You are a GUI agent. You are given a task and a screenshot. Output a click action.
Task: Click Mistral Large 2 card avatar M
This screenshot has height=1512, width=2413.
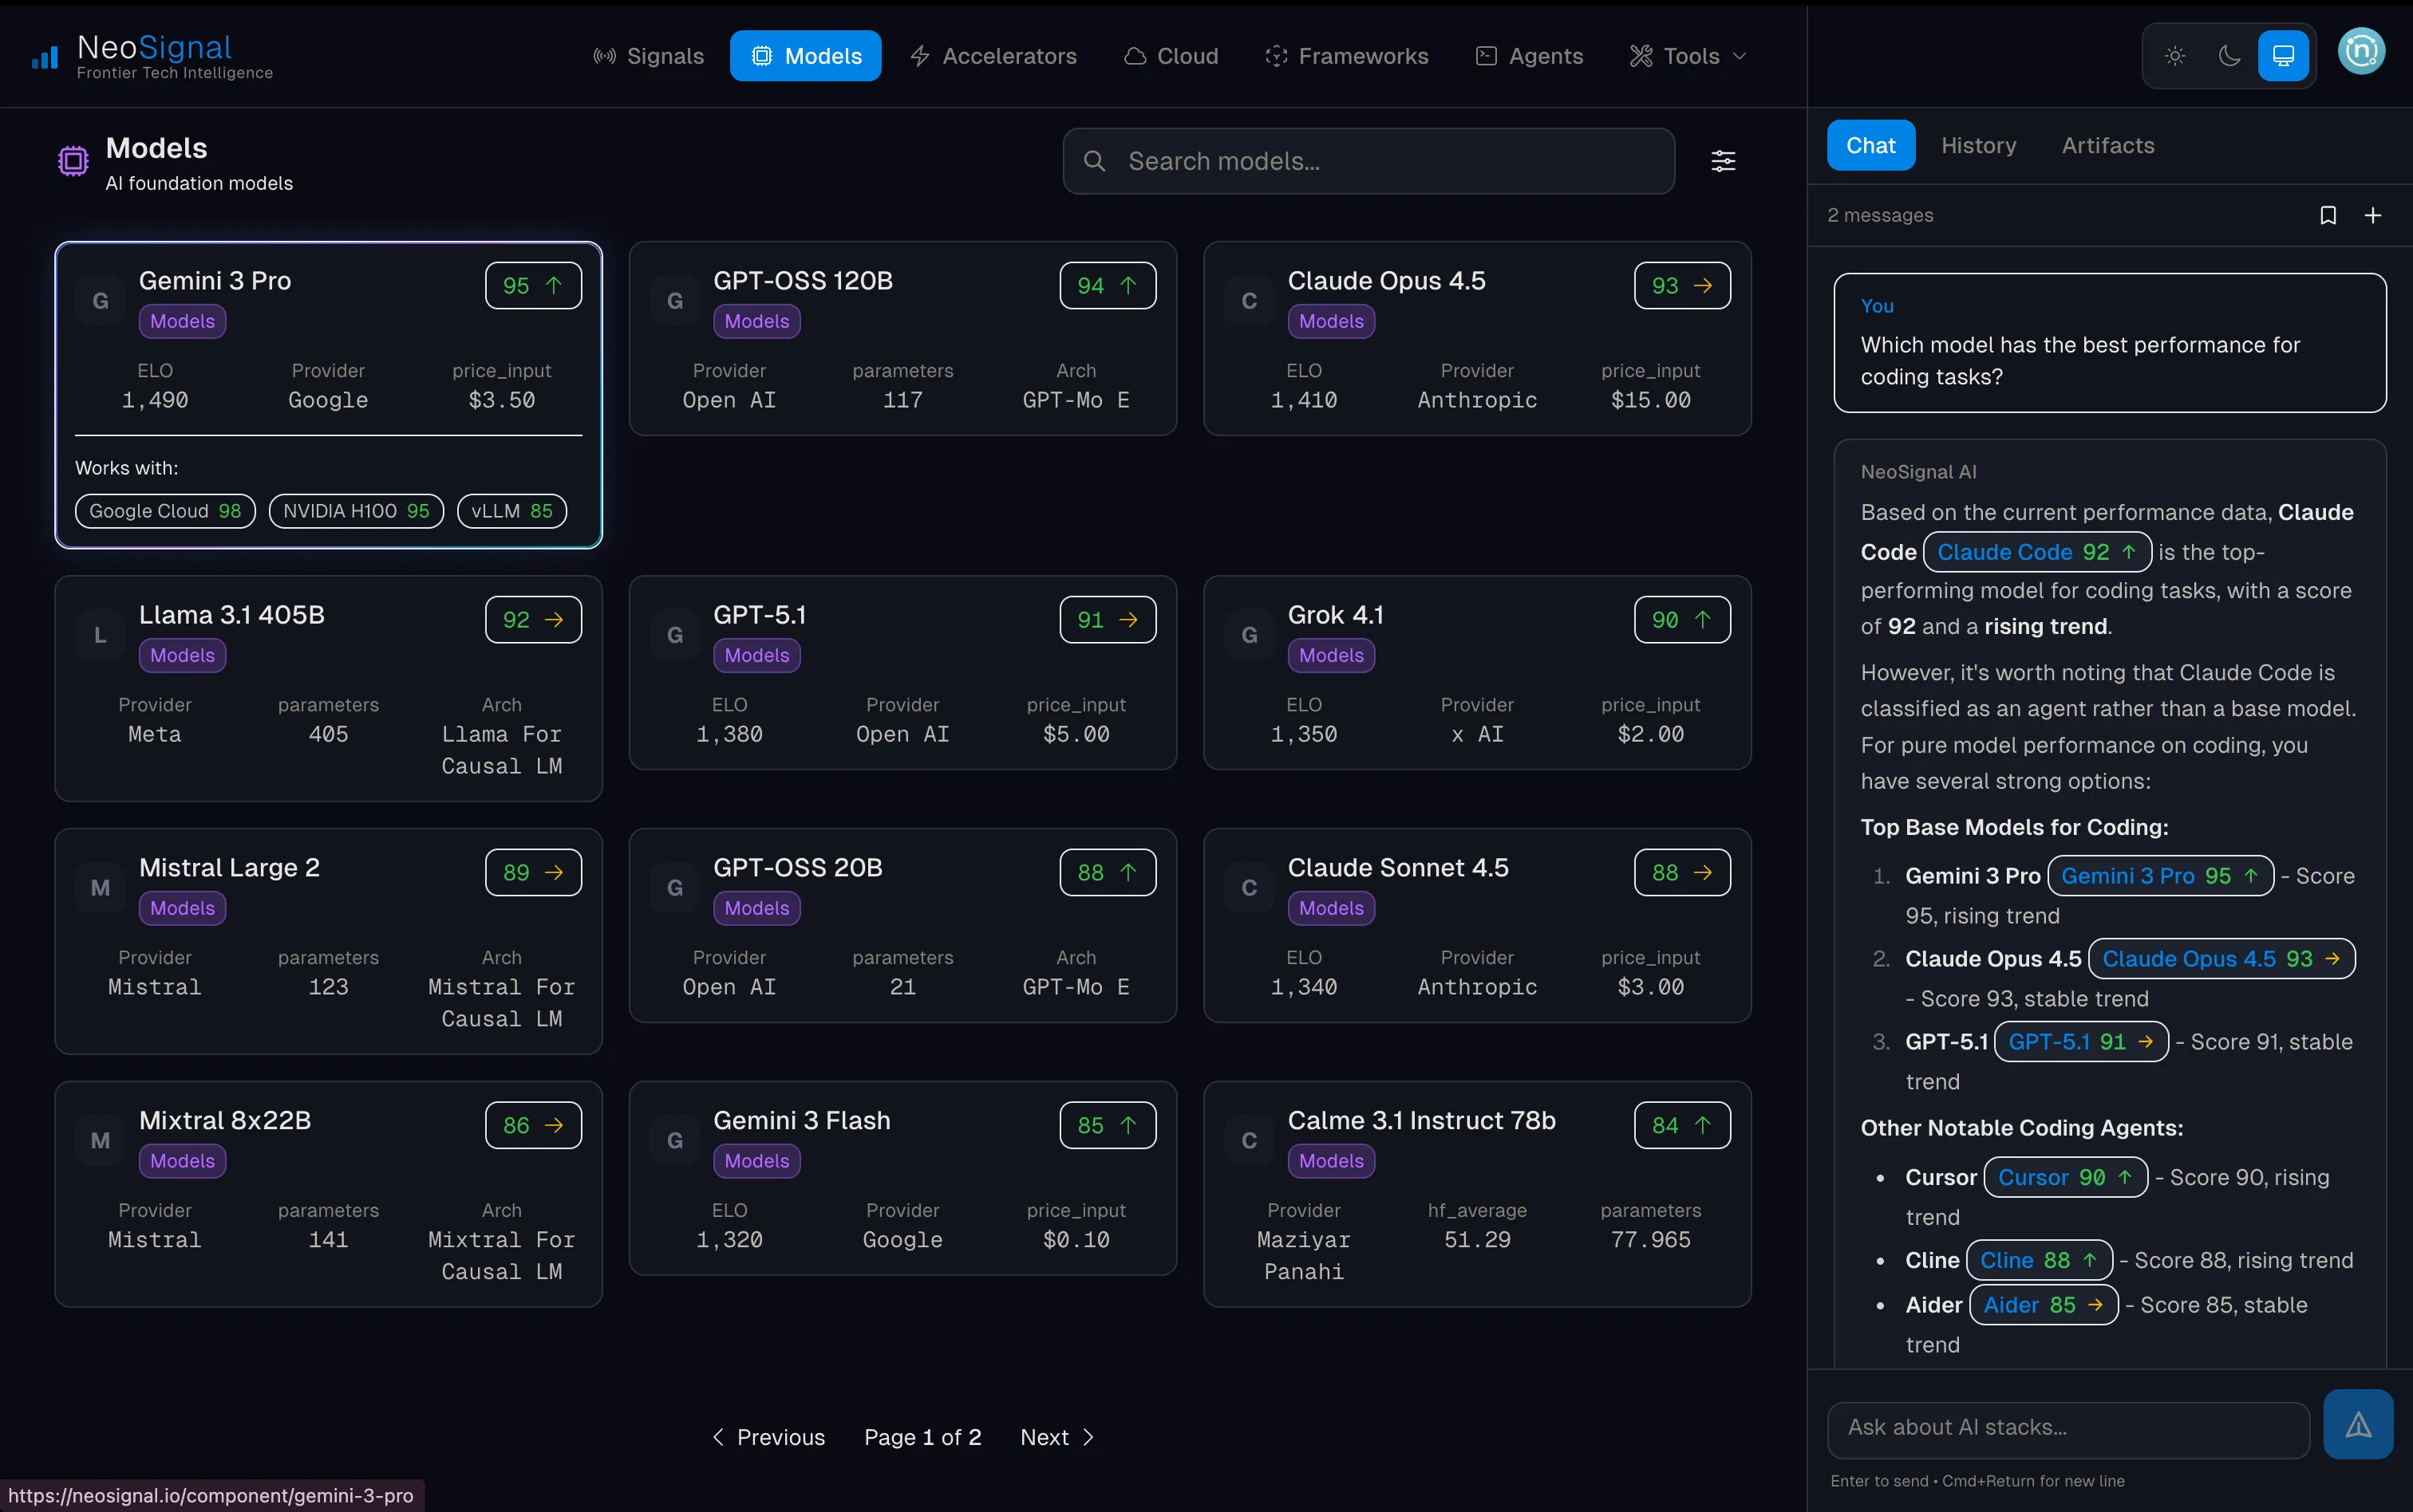(100, 888)
